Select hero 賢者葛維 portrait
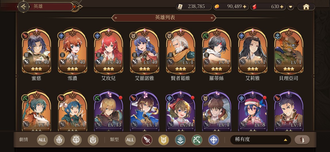The image size is (330, 152). (180, 52)
